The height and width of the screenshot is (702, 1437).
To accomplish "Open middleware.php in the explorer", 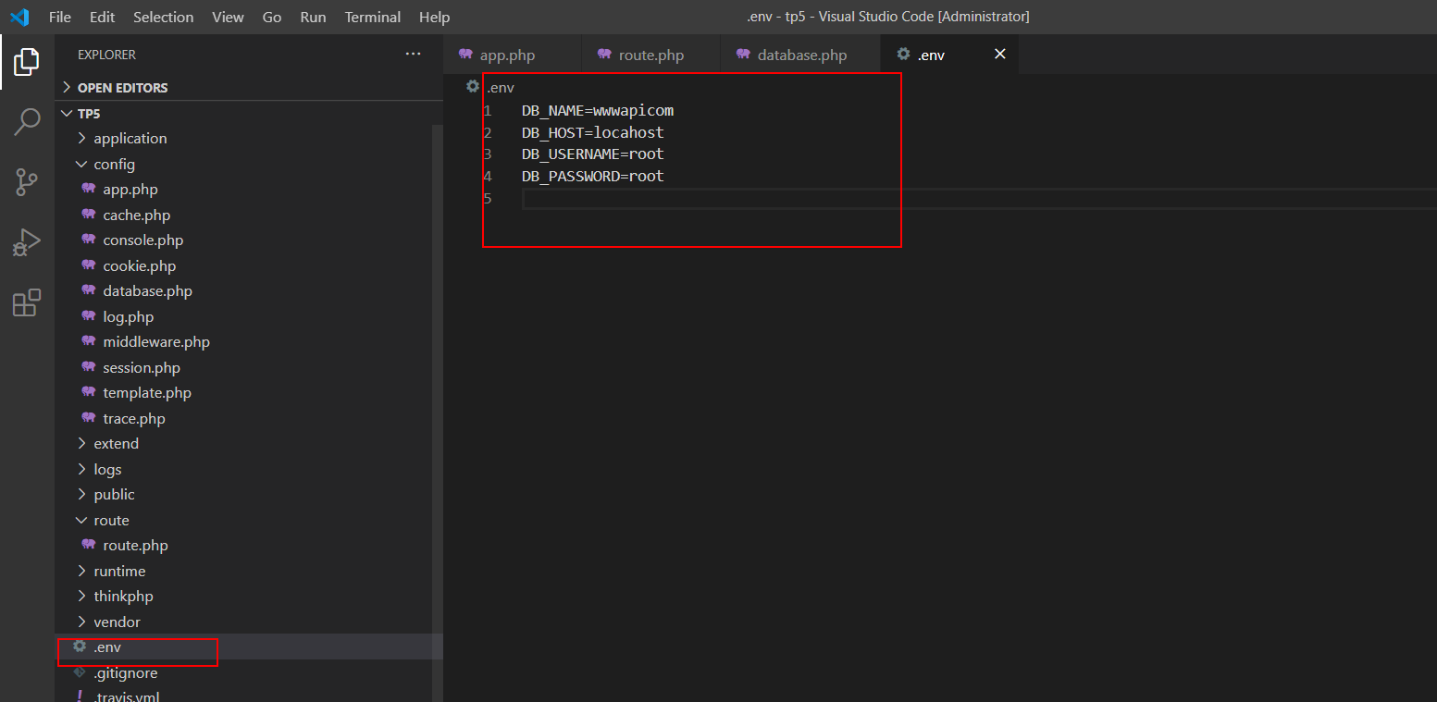I will (243, 341).
